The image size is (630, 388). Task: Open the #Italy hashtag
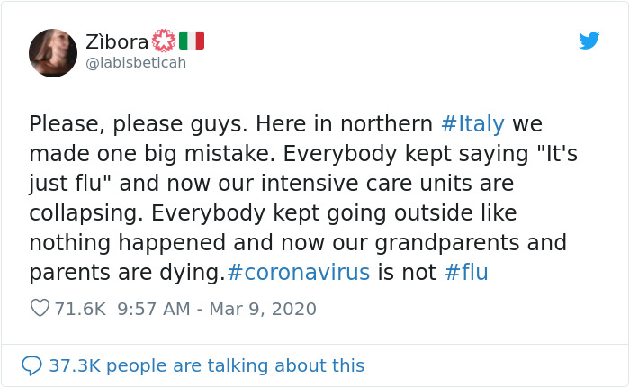click(472, 123)
